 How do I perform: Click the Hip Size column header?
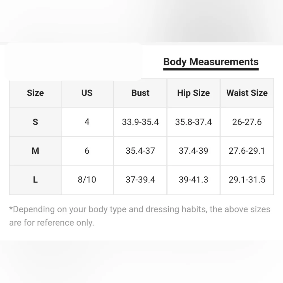tap(194, 93)
